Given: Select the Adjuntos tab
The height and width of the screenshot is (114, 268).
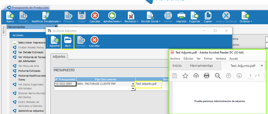Looking at the screenshot, I should [59, 57].
